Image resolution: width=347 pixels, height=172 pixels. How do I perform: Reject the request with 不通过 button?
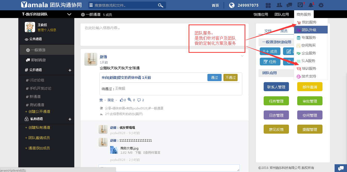[x=230, y=78]
